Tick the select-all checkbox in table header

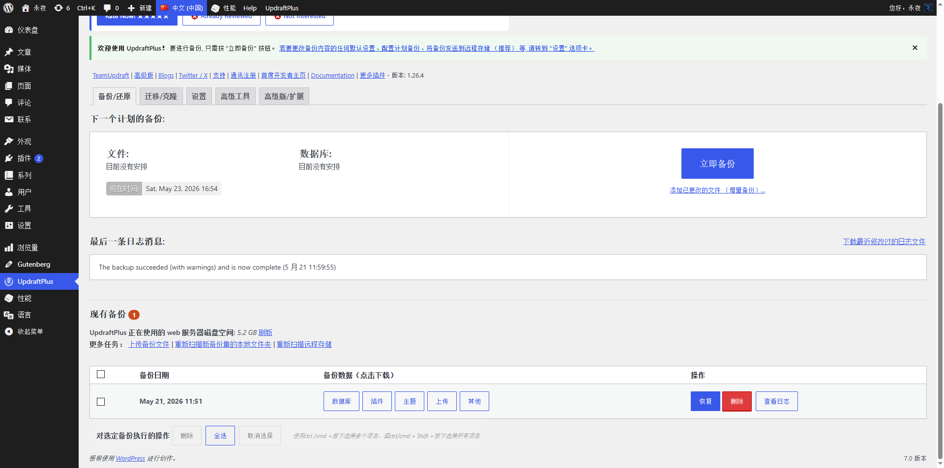point(101,374)
